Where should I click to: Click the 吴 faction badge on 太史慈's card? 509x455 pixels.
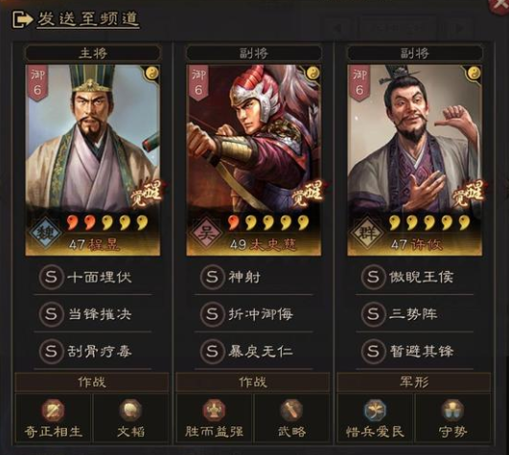click(206, 232)
